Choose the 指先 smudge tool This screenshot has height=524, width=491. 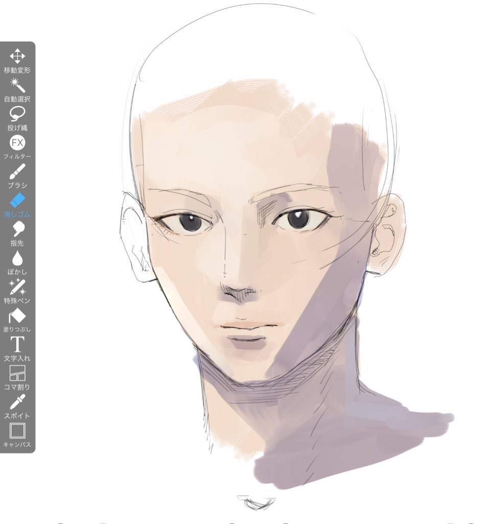17,234
